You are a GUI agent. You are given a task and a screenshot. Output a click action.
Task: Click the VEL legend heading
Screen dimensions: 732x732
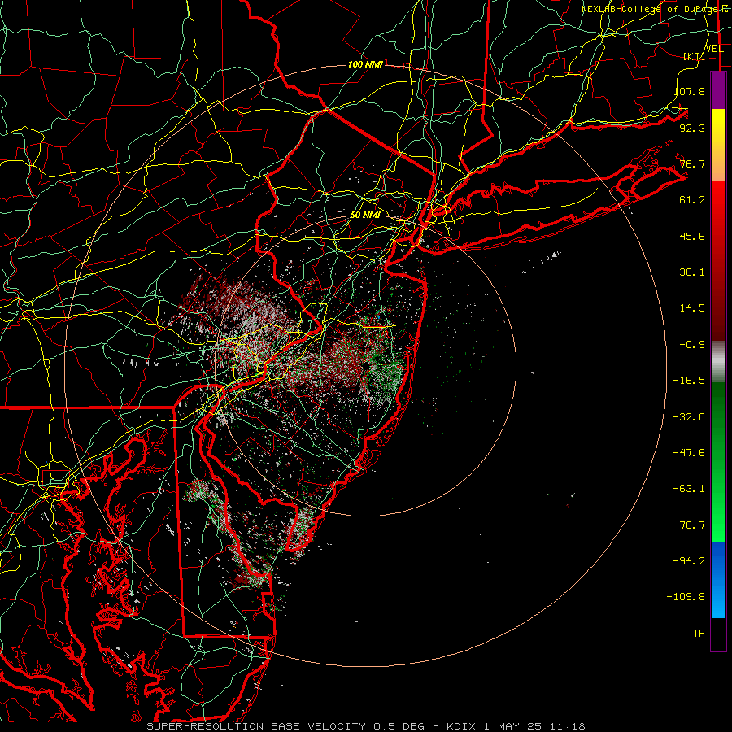click(714, 49)
